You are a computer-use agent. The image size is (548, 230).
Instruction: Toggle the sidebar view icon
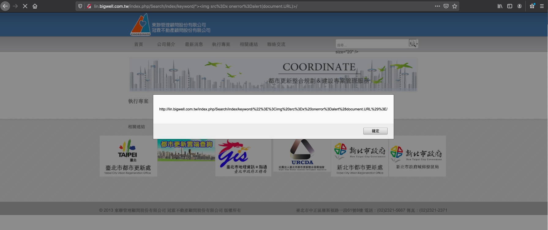click(510, 6)
